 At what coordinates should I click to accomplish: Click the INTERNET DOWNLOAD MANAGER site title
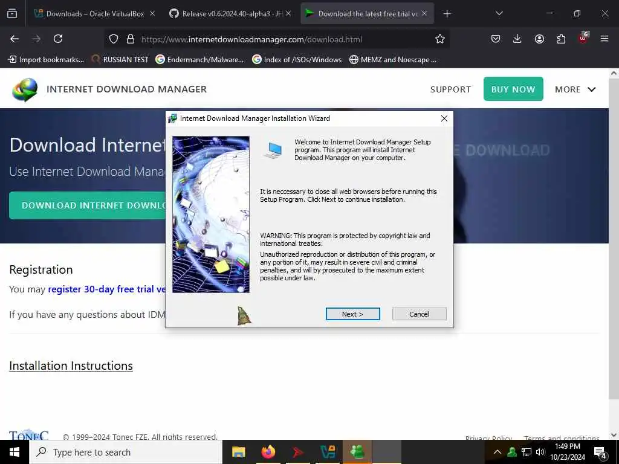[x=126, y=89]
